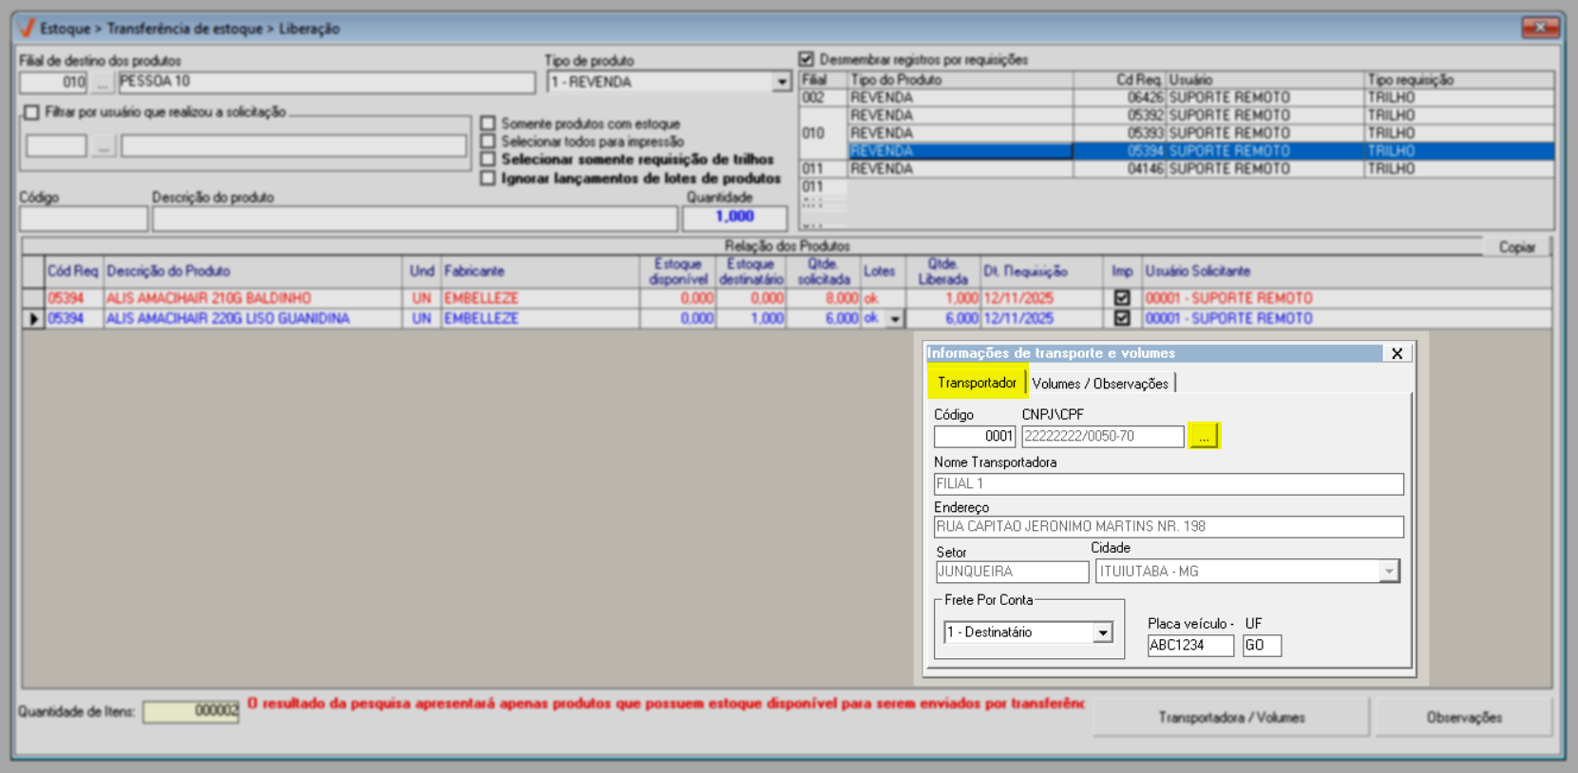Enable Selecionar somente requisição de trilhos
The width and height of the screenshot is (1578, 773).
488,160
